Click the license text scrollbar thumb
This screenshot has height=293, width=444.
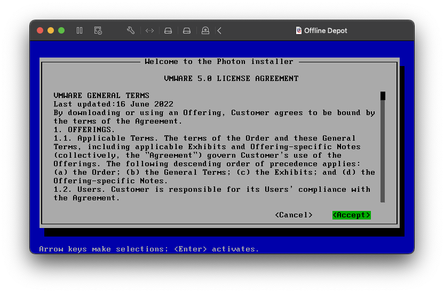point(383,96)
